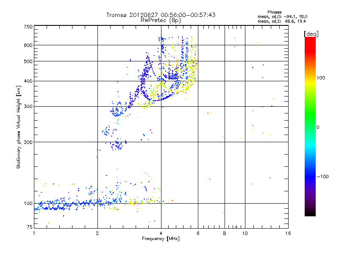
Task: Click the plot title 'Tromsø 20120627 00:56:00-00:57:43'
Action: (161, 15)
